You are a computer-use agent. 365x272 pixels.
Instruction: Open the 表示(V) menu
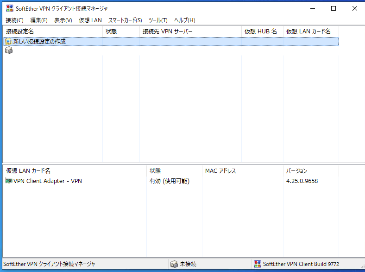click(63, 20)
